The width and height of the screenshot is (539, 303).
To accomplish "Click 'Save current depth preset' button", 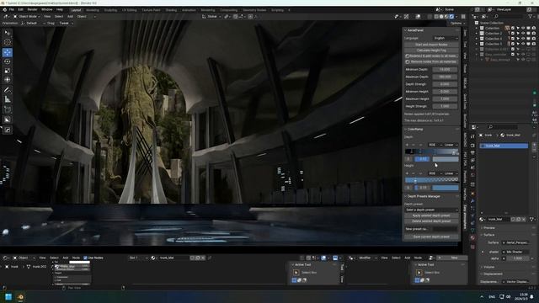I will [431, 237].
